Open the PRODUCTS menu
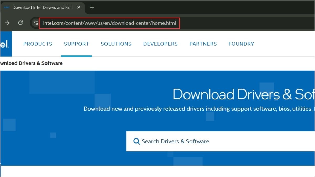Image resolution: width=315 pixels, height=177 pixels. (38, 44)
